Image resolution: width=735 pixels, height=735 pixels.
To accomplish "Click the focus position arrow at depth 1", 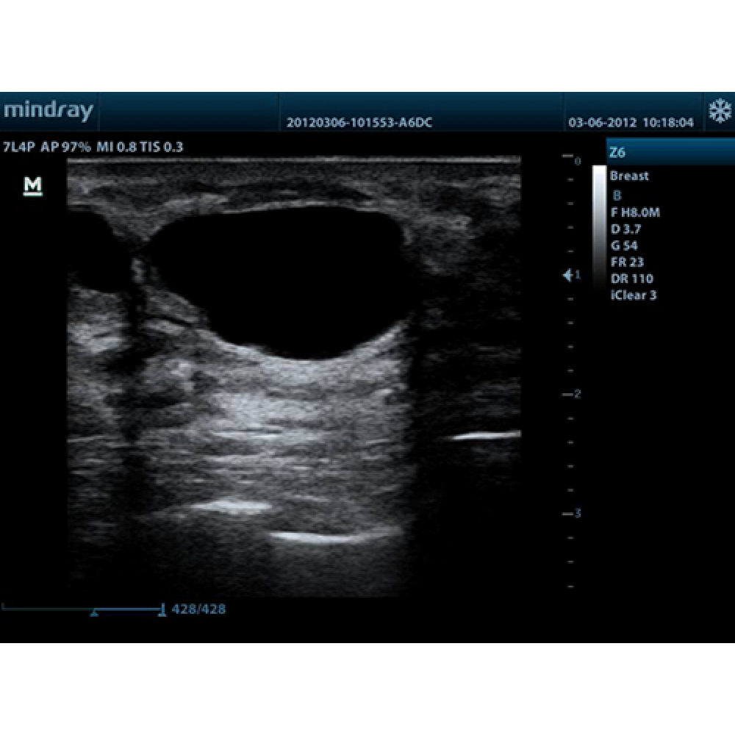I will click(567, 275).
